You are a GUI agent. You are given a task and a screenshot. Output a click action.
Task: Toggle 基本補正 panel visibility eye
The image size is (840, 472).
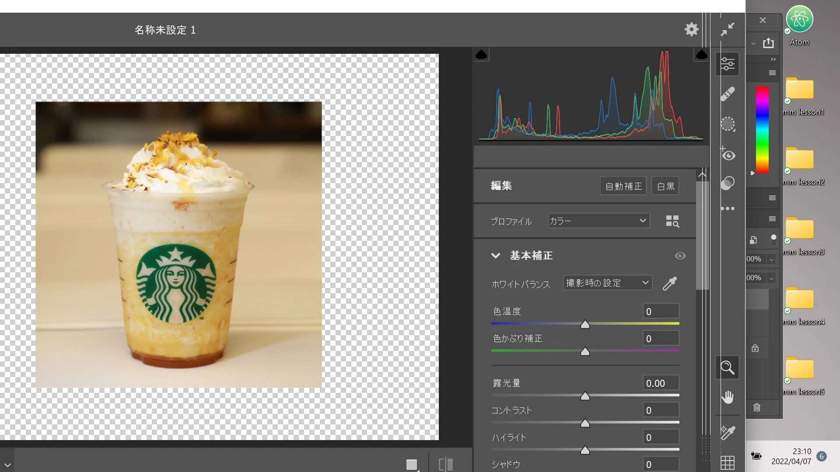click(680, 256)
